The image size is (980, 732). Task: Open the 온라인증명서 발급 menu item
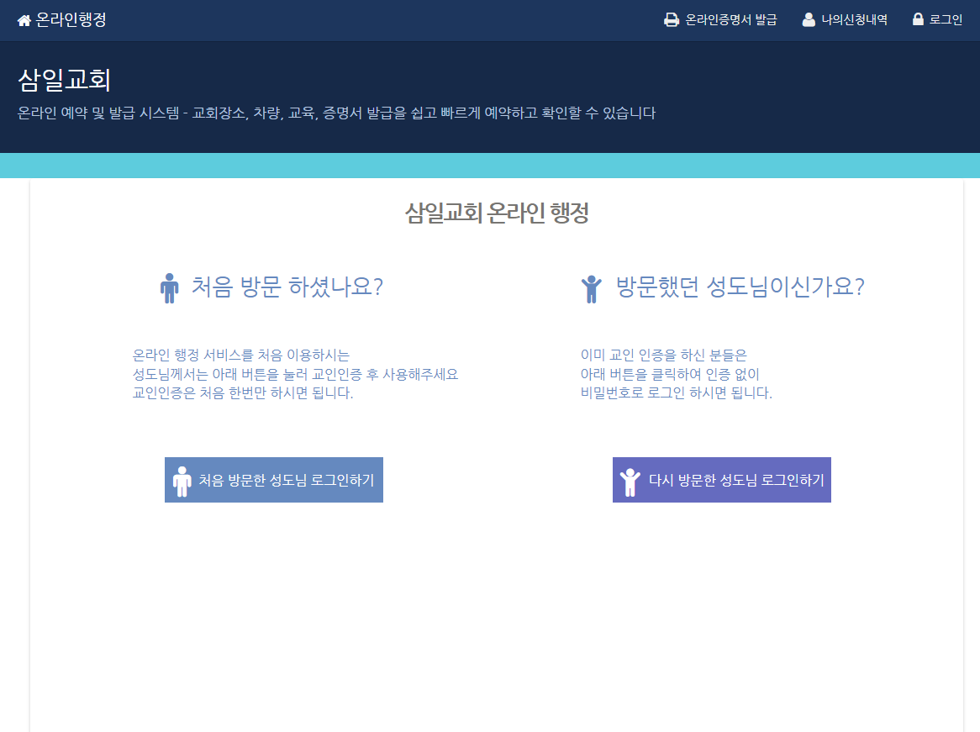pyautogui.click(x=731, y=20)
